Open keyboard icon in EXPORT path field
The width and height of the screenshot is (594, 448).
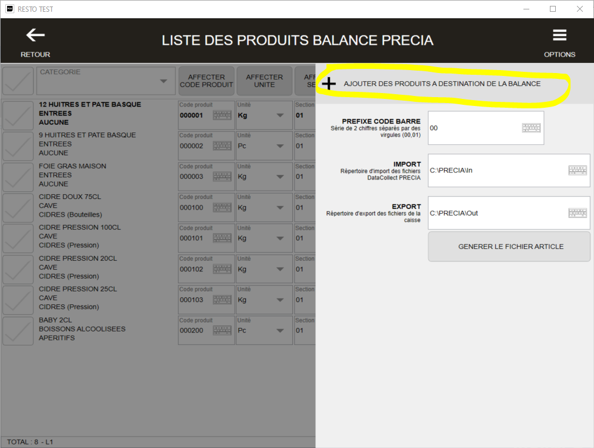tap(578, 213)
